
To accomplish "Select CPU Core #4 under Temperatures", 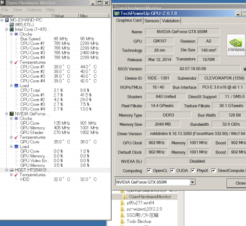I will tap(55, 81).
